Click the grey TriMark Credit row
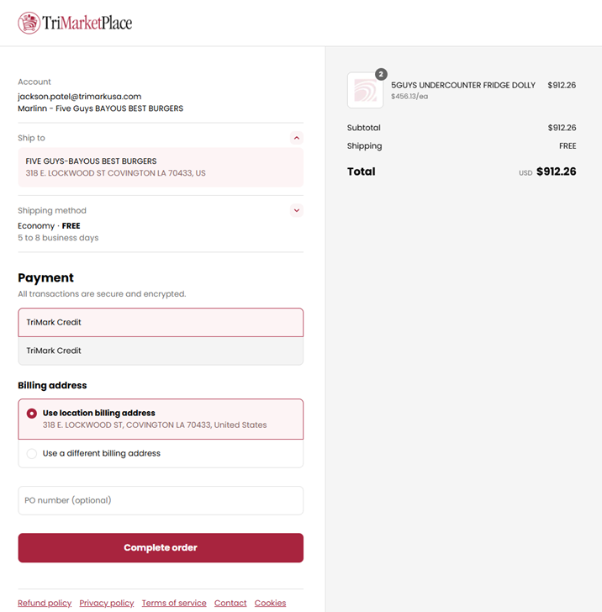 (160, 351)
